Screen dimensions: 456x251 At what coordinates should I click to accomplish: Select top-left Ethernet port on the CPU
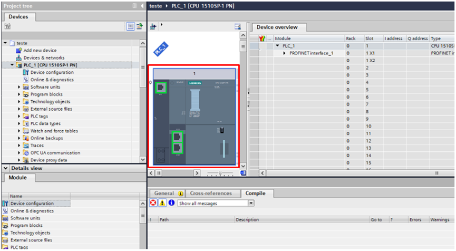pos(160,88)
